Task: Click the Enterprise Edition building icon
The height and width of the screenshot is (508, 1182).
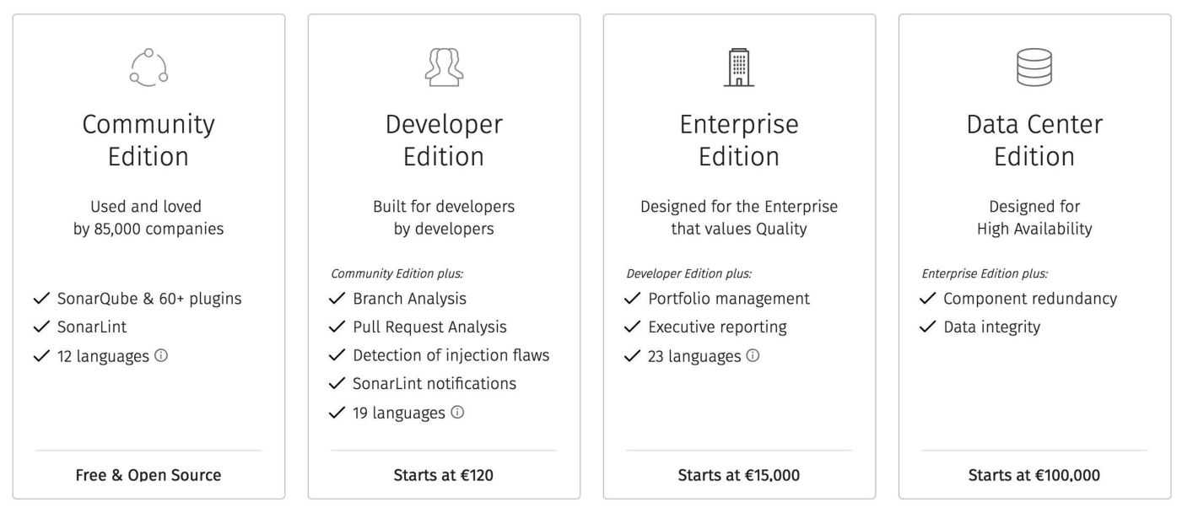Action: coord(739,68)
